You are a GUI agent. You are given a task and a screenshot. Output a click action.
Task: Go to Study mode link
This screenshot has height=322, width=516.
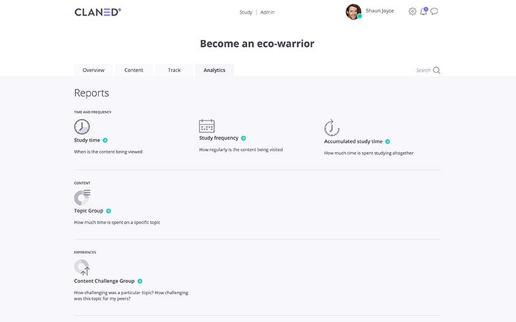[x=246, y=12]
